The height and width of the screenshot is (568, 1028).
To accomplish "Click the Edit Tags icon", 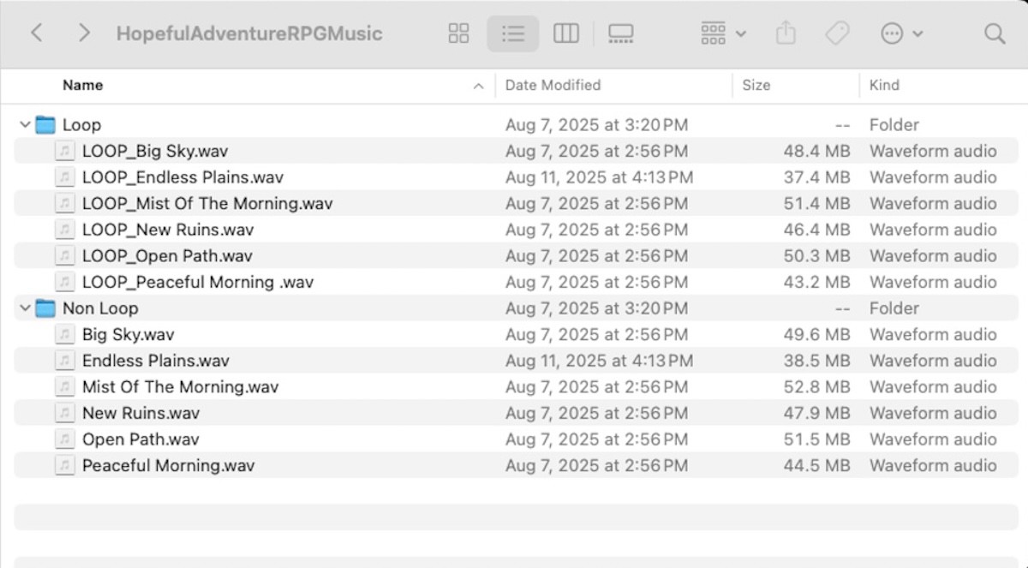I will [836, 33].
